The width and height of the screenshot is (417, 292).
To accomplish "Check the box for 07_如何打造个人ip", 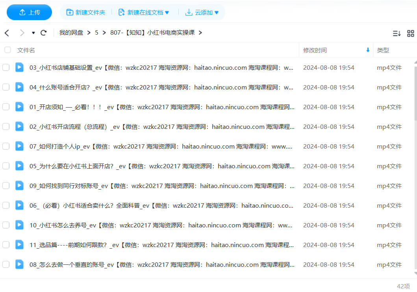I will pyautogui.click(x=6, y=146).
